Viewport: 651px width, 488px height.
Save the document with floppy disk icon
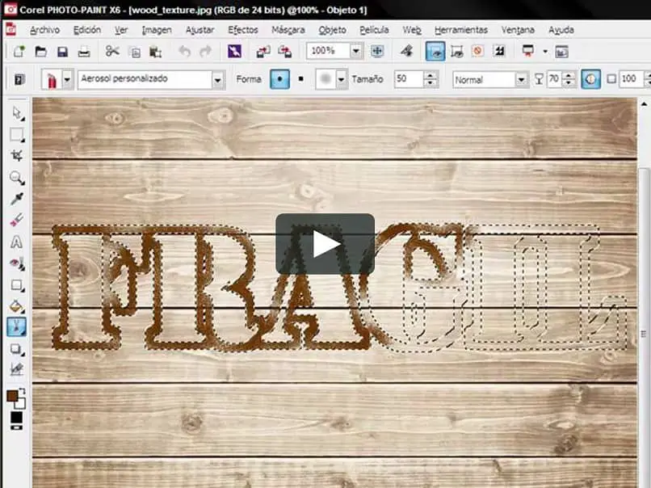click(62, 52)
